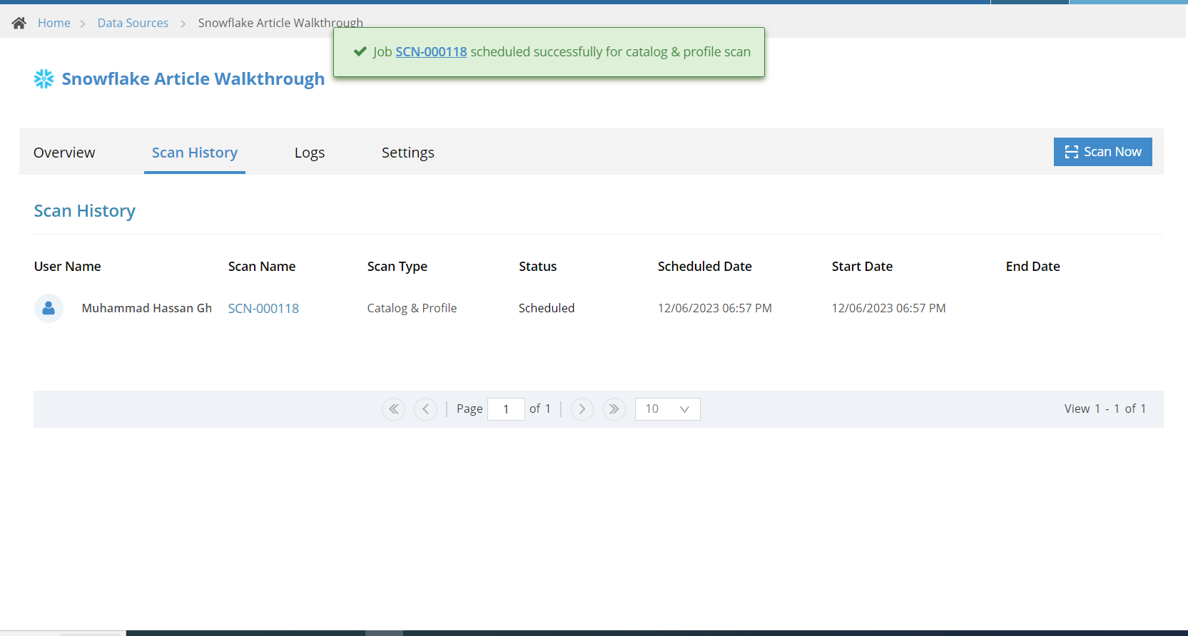The width and height of the screenshot is (1188, 636).
Task: Click the Start Date column header
Action: pos(862,267)
